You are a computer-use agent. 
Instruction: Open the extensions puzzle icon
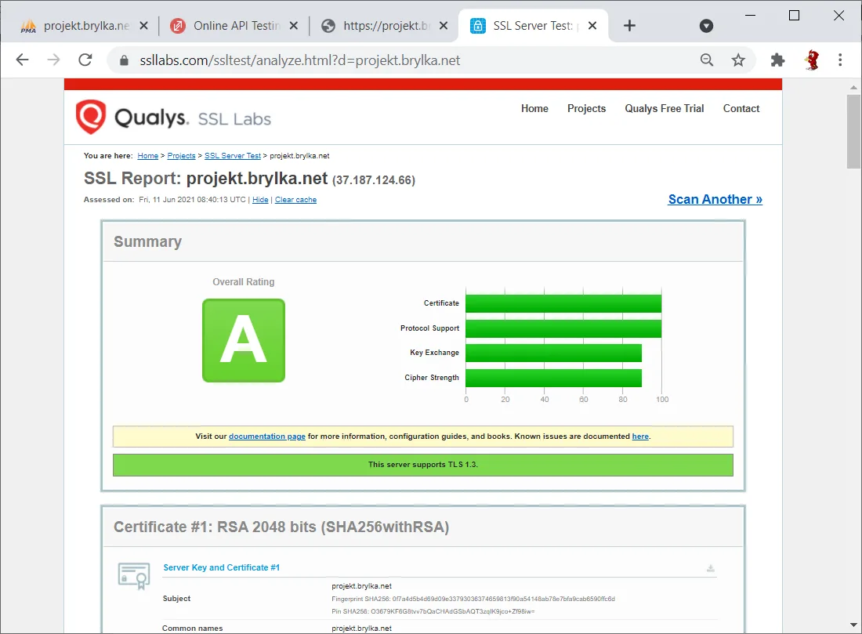[777, 60]
